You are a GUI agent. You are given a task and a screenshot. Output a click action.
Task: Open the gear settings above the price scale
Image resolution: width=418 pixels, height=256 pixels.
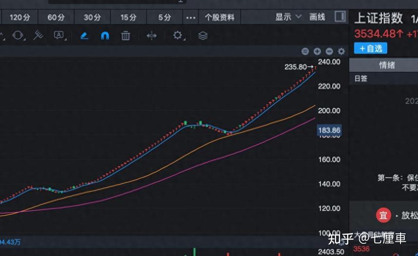[340, 51]
